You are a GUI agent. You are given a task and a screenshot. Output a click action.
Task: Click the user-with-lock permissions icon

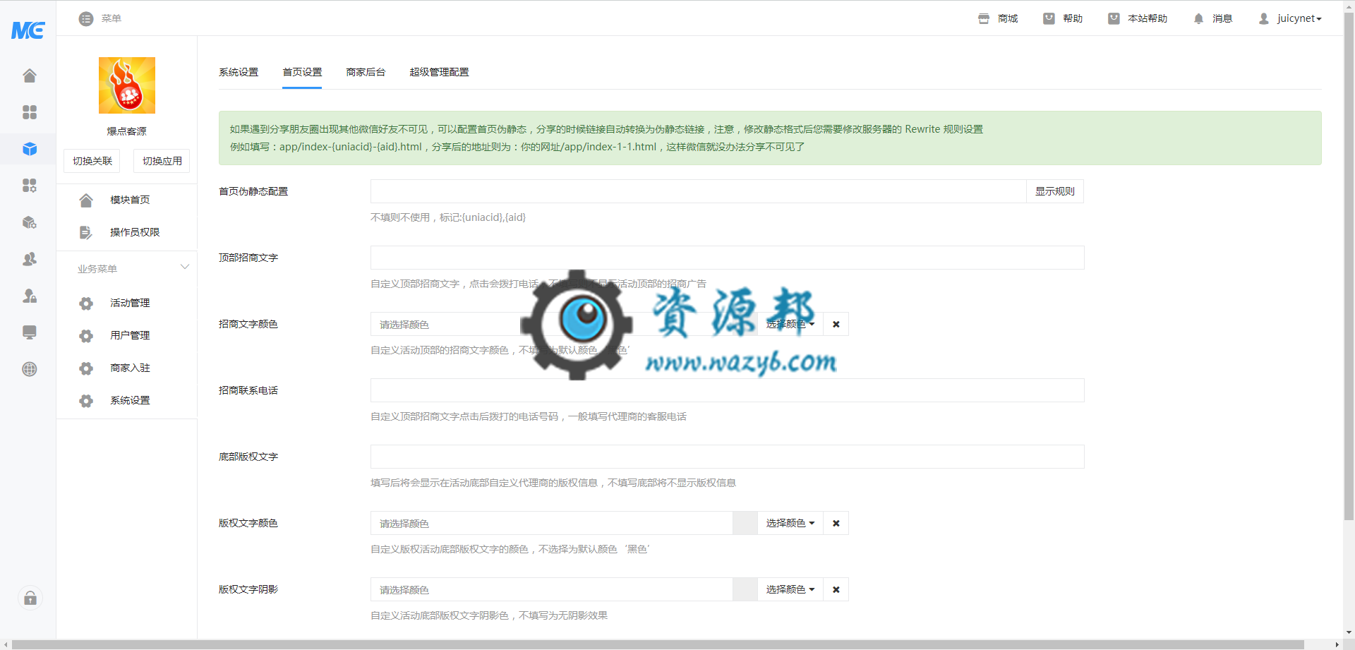click(30, 296)
